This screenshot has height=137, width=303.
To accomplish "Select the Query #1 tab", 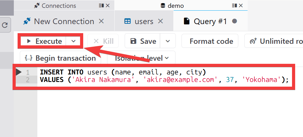I will click(x=210, y=21).
